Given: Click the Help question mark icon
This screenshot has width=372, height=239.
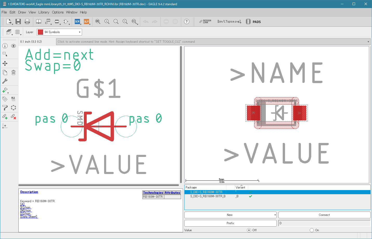Looking at the screenshot, I should click(x=187, y=21).
